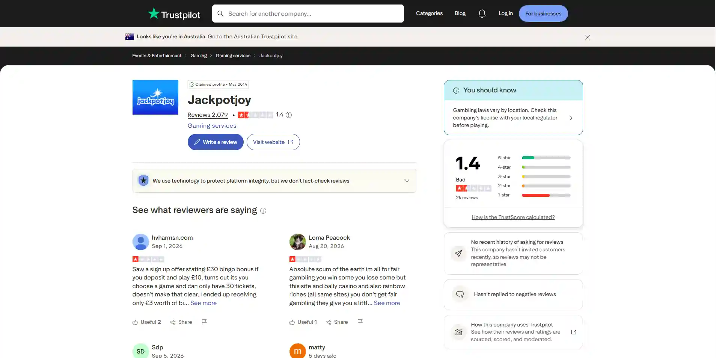Click the For businesses button
This screenshot has height=358, width=716.
pos(543,14)
